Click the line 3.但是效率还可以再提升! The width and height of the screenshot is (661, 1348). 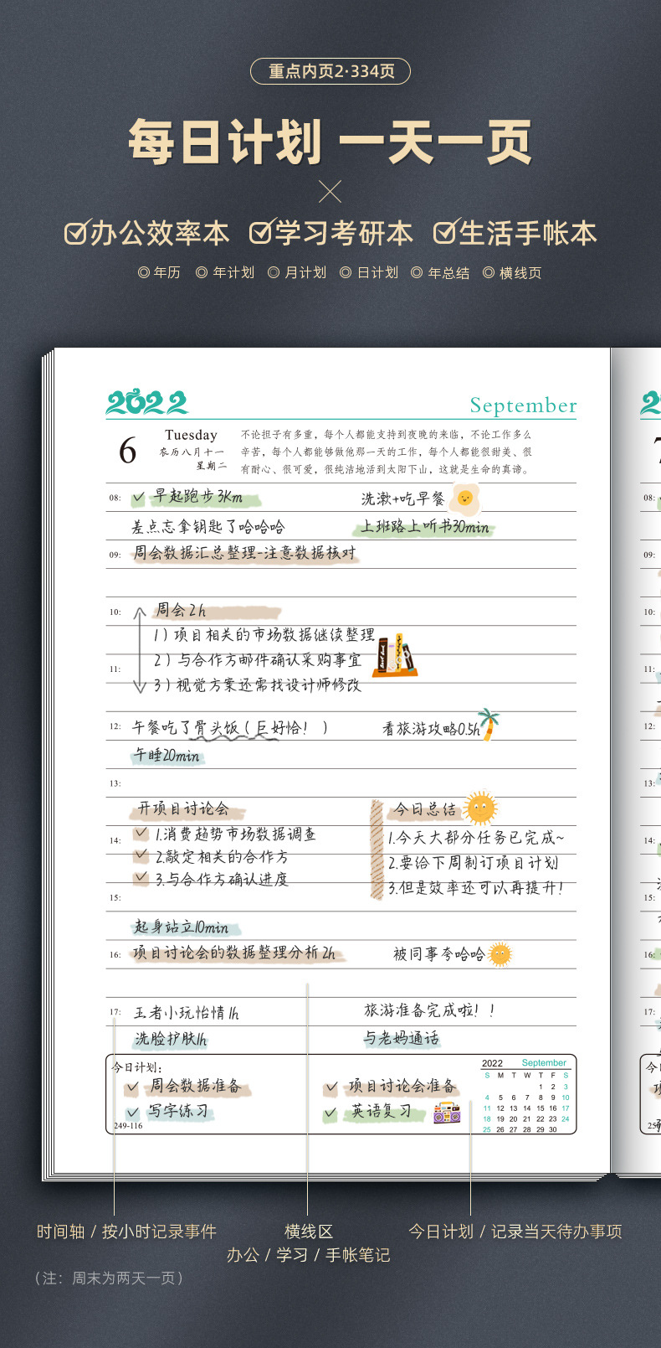click(x=476, y=888)
